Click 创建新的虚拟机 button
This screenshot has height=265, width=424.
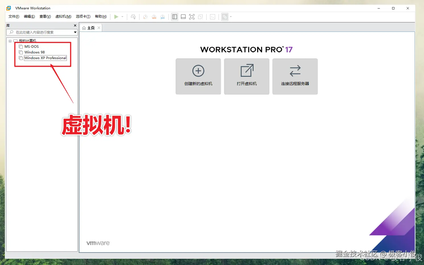(x=198, y=76)
